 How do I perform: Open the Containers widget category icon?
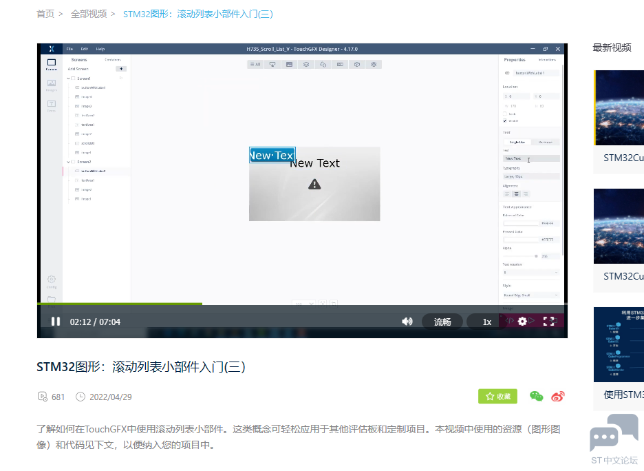306,64
